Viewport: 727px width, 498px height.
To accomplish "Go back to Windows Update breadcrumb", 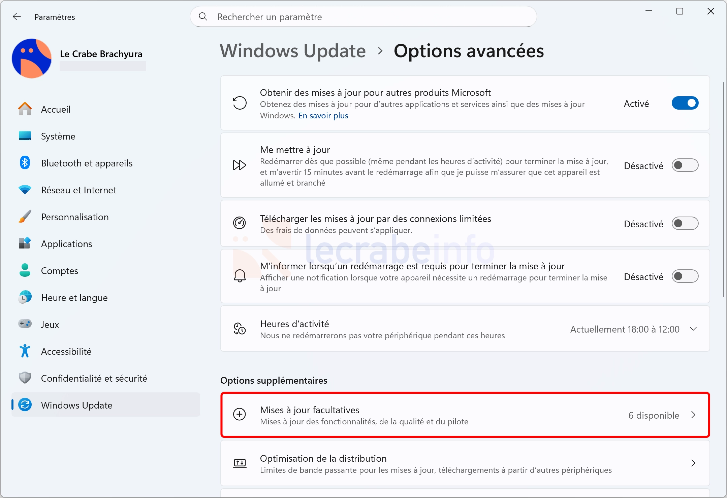I will click(292, 51).
